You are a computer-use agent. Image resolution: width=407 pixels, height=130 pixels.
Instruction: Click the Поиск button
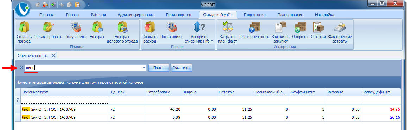coord(158,68)
